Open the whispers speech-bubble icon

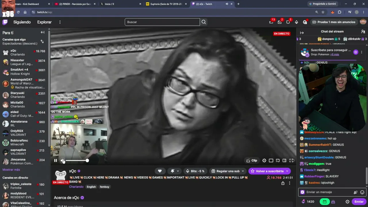click(288, 22)
